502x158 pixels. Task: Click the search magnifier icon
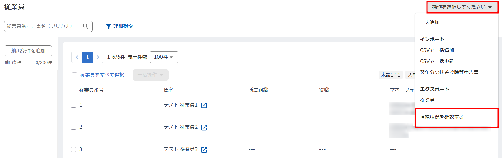[86, 26]
